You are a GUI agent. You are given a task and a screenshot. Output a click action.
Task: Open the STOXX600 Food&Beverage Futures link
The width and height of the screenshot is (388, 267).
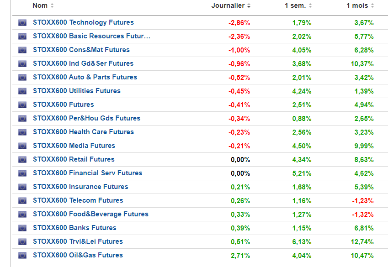click(x=90, y=214)
